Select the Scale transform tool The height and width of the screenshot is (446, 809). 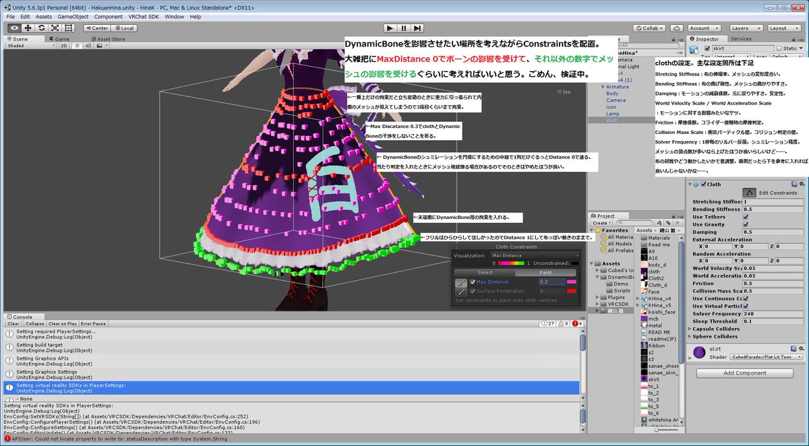click(55, 28)
